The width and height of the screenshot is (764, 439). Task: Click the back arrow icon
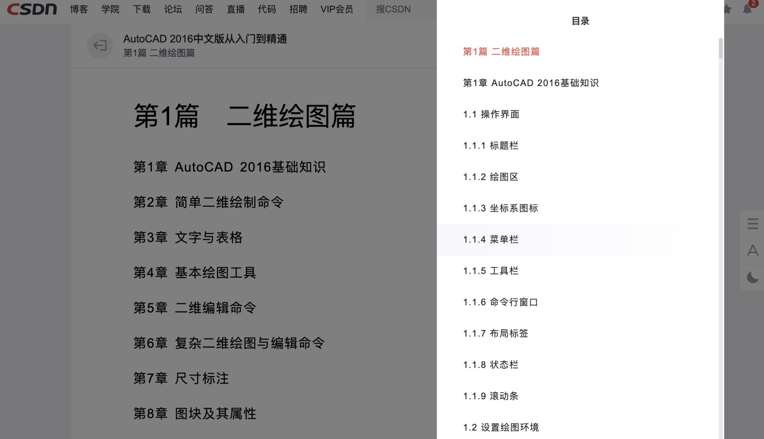100,45
